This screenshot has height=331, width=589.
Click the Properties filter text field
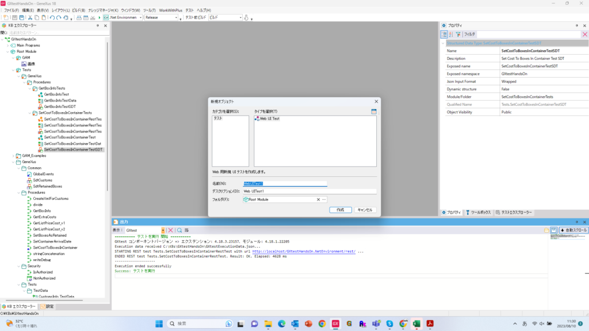point(529,34)
